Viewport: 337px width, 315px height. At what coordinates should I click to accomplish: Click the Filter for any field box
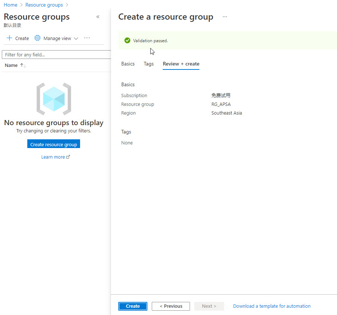tap(56, 55)
